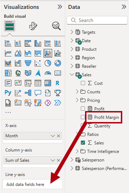The height and width of the screenshot is (193, 129).
Task: Uncheck the Sales field checkbox
Action: point(83,143)
